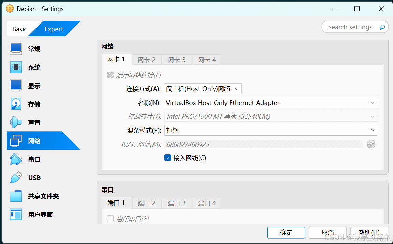Screen dimensions: 393x244
Task: Open the 控制芯片(T) adapter type dropdown
Action: point(271,116)
